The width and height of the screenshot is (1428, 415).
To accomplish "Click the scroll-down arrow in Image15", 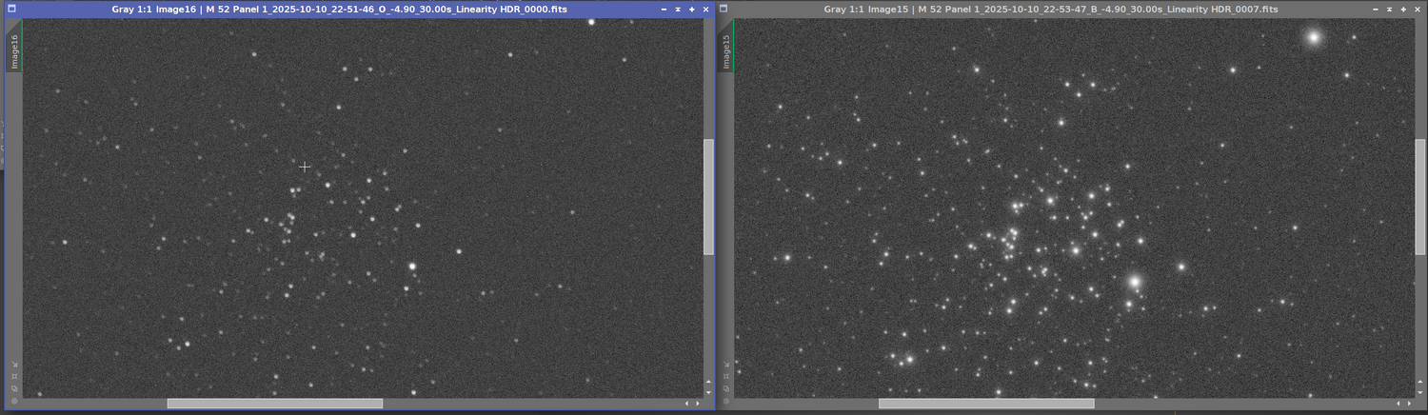I will pyautogui.click(x=1420, y=392).
